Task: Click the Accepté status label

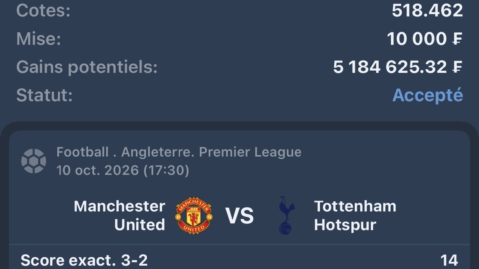Action: click(427, 96)
